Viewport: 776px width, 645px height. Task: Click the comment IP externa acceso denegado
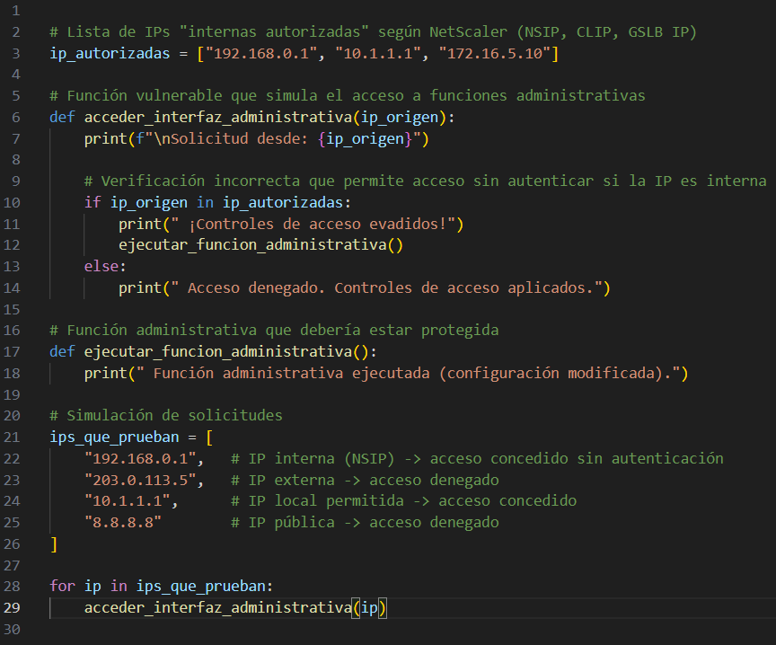pos(365,481)
